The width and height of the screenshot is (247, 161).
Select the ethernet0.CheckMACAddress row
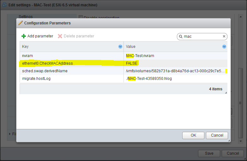(x=47, y=63)
